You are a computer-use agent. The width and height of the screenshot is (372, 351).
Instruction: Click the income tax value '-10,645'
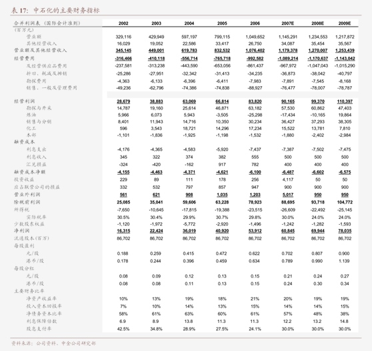157,210
